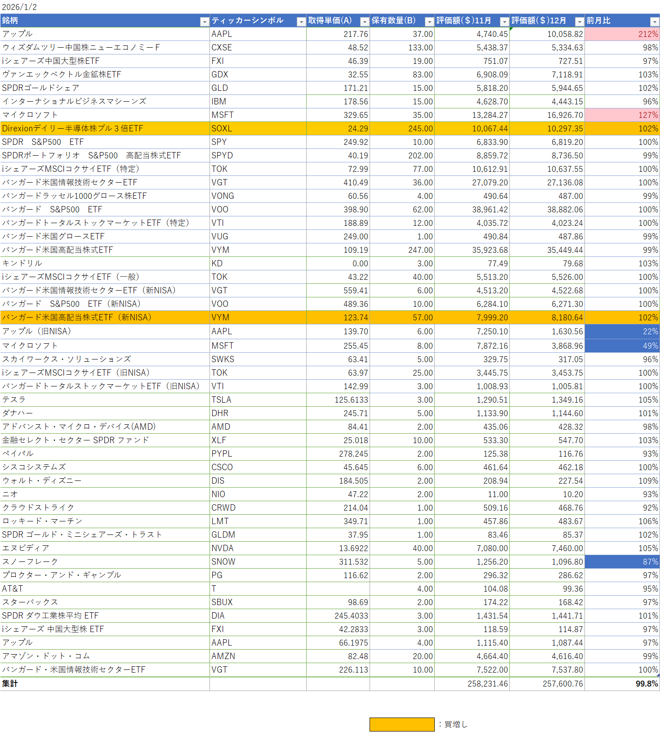
Task: Click the NVDA ticker cell
Action: pyautogui.click(x=258, y=548)
